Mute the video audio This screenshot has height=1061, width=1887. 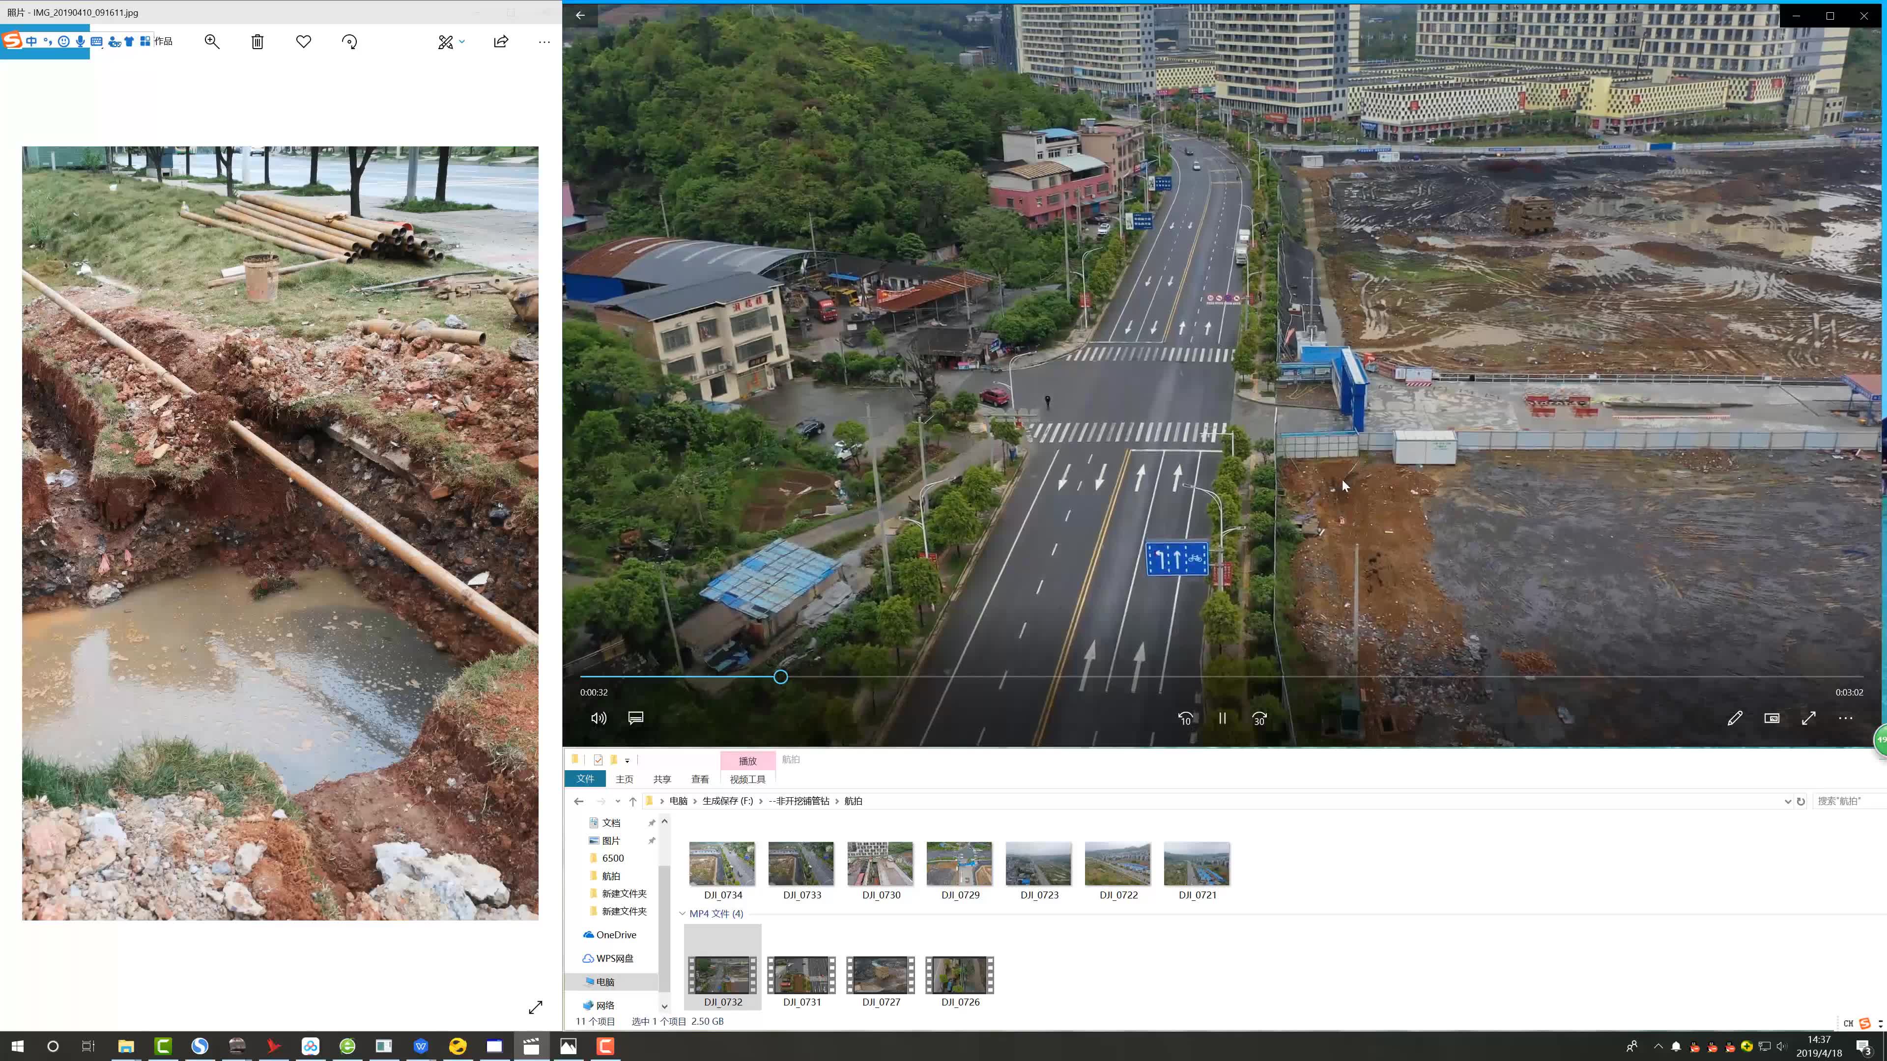pos(598,718)
